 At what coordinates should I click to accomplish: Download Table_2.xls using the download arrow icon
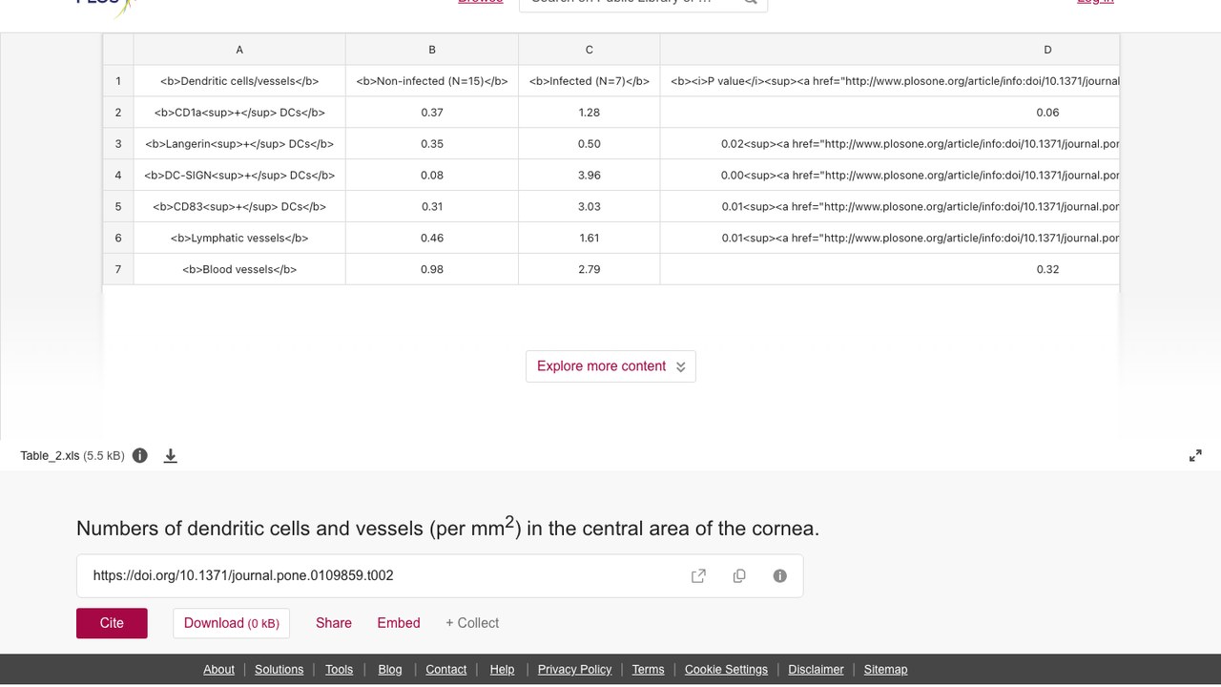pyautogui.click(x=171, y=456)
